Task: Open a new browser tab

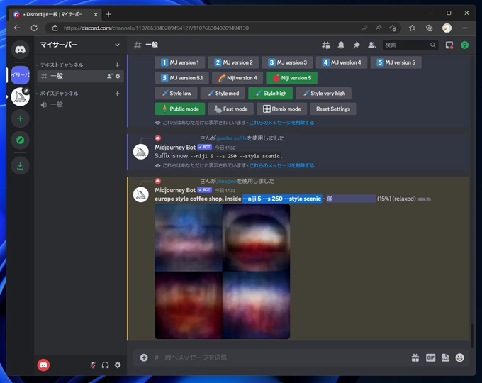Action: pyautogui.click(x=108, y=14)
